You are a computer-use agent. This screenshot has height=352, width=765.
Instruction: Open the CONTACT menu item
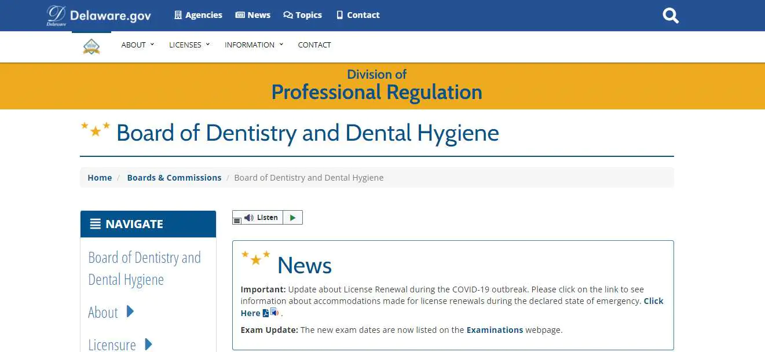click(x=314, y=45)
